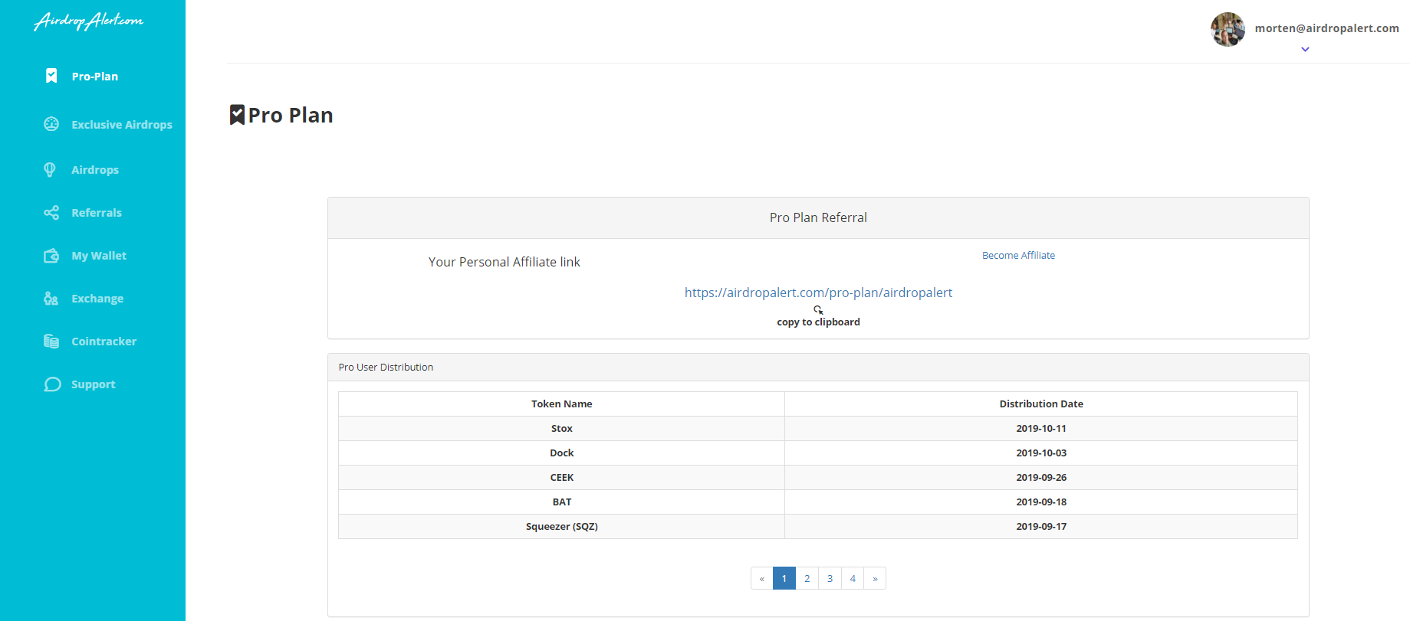Click the Cointracker coins icon
The width and height of the screenshot is (1420, 621).
[51, 342]
